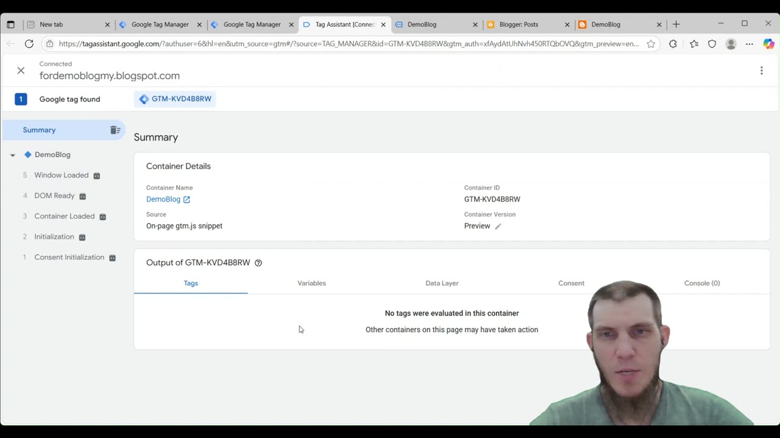Viewport: 780px width, 438px height.
Task: Switch to the Tags tab
Action: coord(191,283)
